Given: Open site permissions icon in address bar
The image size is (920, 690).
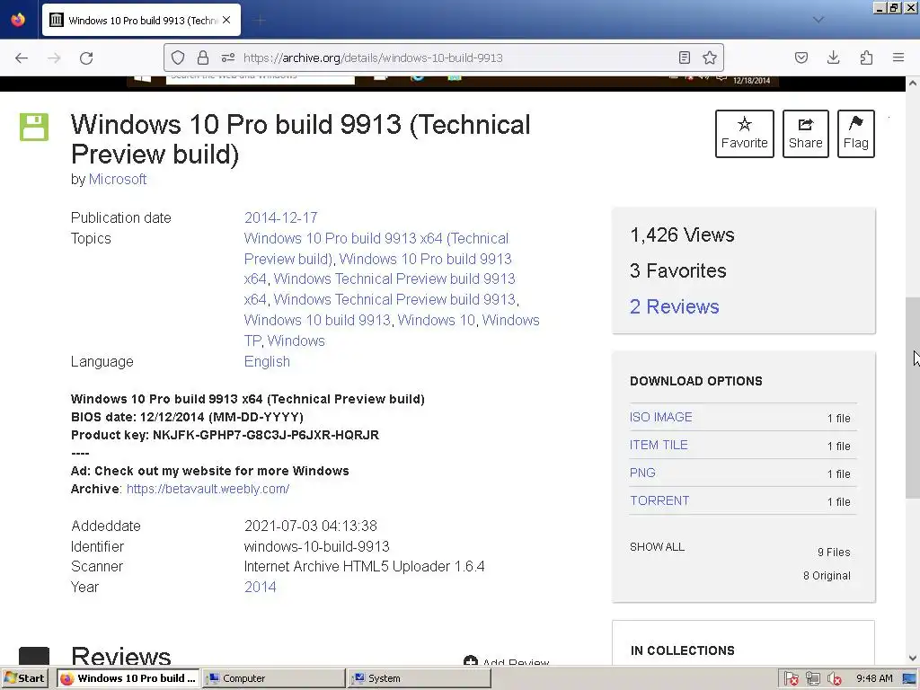Looking at the screenshot, I should 228,57.
